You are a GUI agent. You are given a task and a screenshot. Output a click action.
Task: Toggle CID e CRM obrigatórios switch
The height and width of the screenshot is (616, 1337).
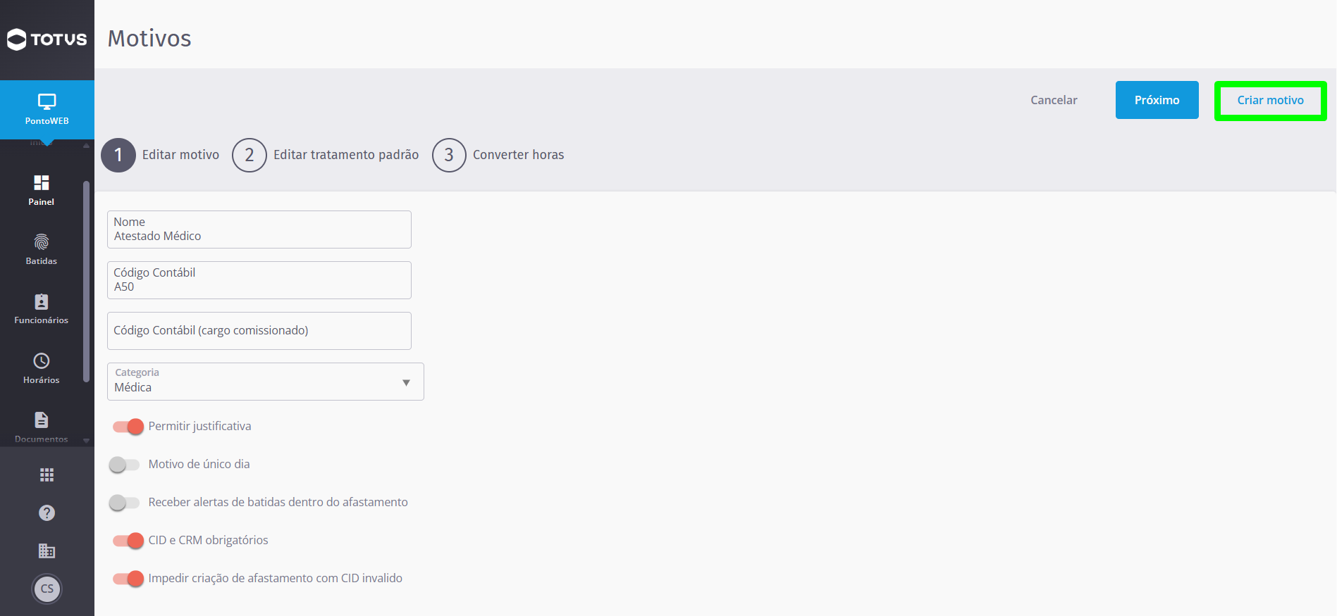click(128, 541)
